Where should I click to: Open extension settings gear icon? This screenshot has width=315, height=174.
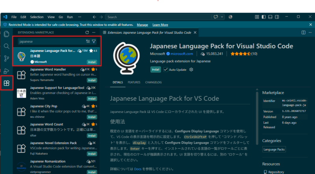coord(191,70)
